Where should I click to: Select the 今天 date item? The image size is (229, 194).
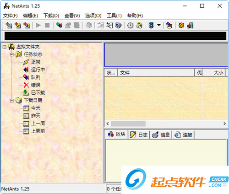pos(36,108)
